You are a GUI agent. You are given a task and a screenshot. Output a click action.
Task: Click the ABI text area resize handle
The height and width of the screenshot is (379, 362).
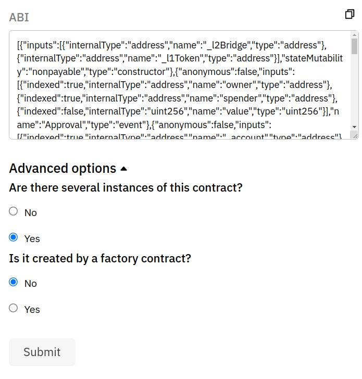(x=355, y=135)
